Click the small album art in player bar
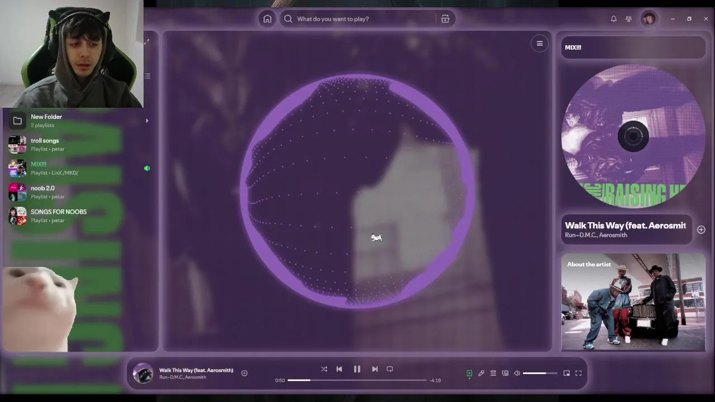Screen dimensions: 715x402 [x=143, y=373]
